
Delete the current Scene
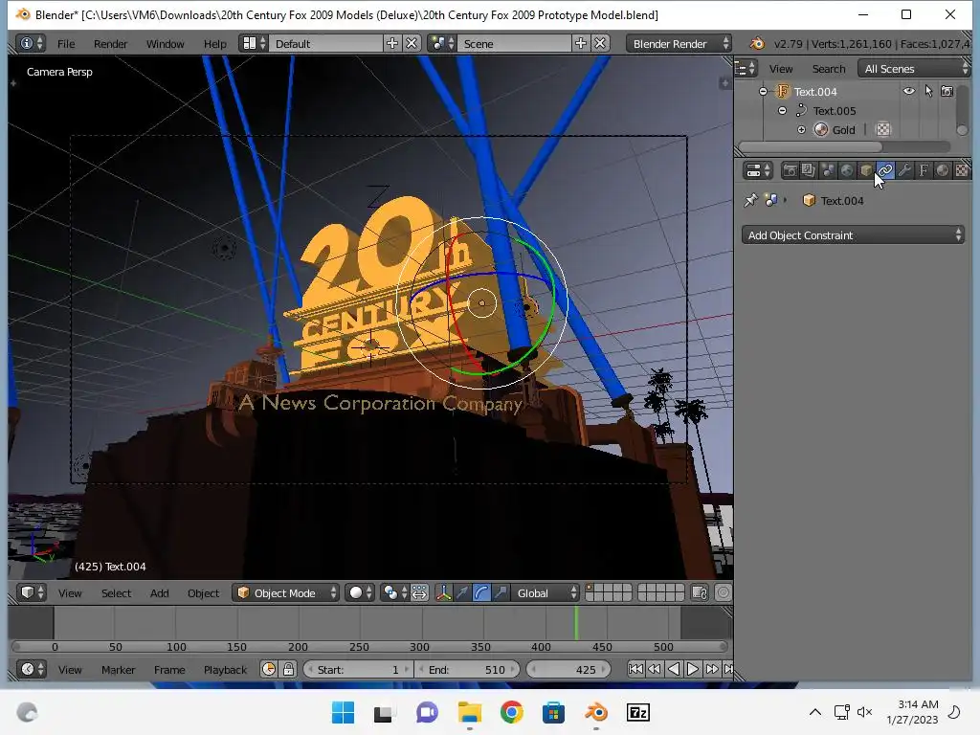click(x=600, y=43)
